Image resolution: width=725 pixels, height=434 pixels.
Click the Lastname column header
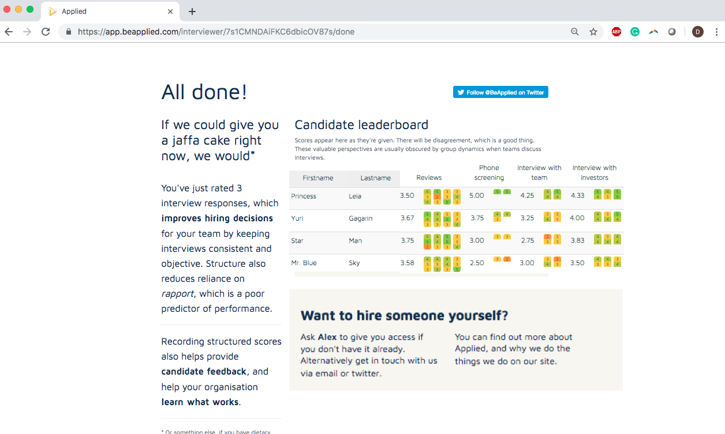375,178
